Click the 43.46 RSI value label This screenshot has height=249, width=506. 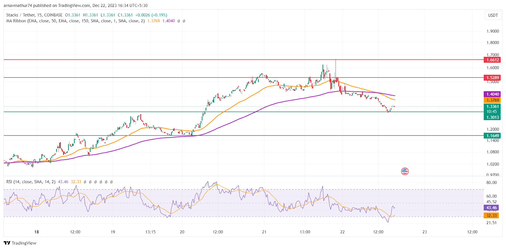[x=491, y=208]
